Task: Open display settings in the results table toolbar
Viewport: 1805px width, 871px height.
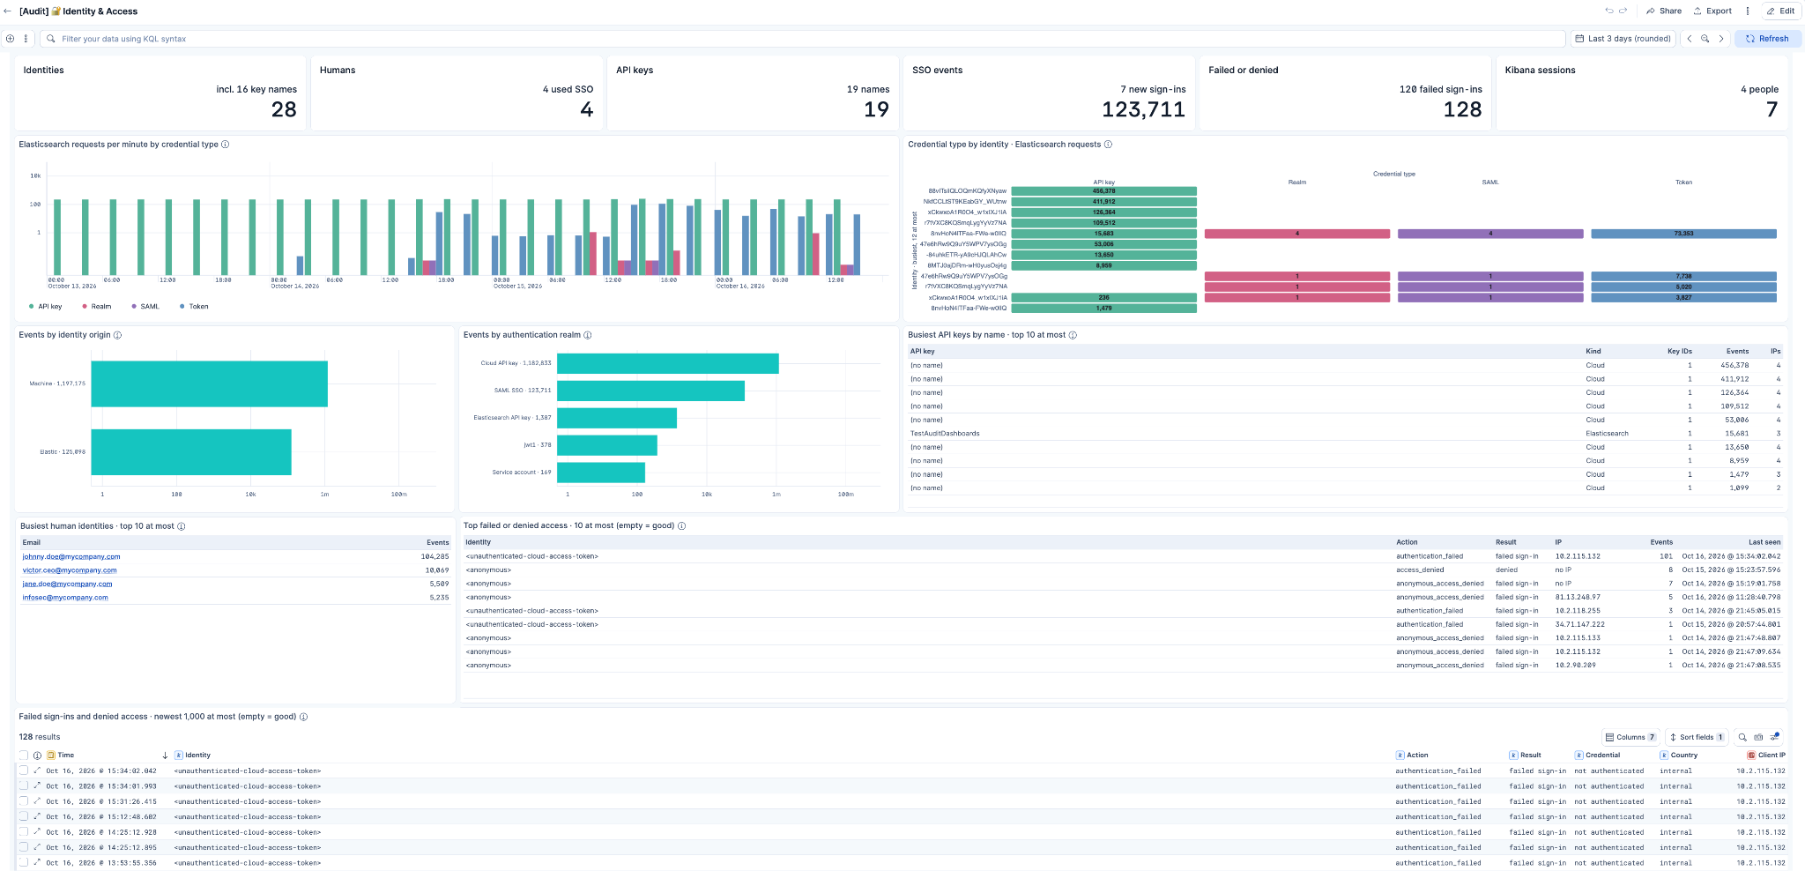Action: click(x=1775, y=737)
